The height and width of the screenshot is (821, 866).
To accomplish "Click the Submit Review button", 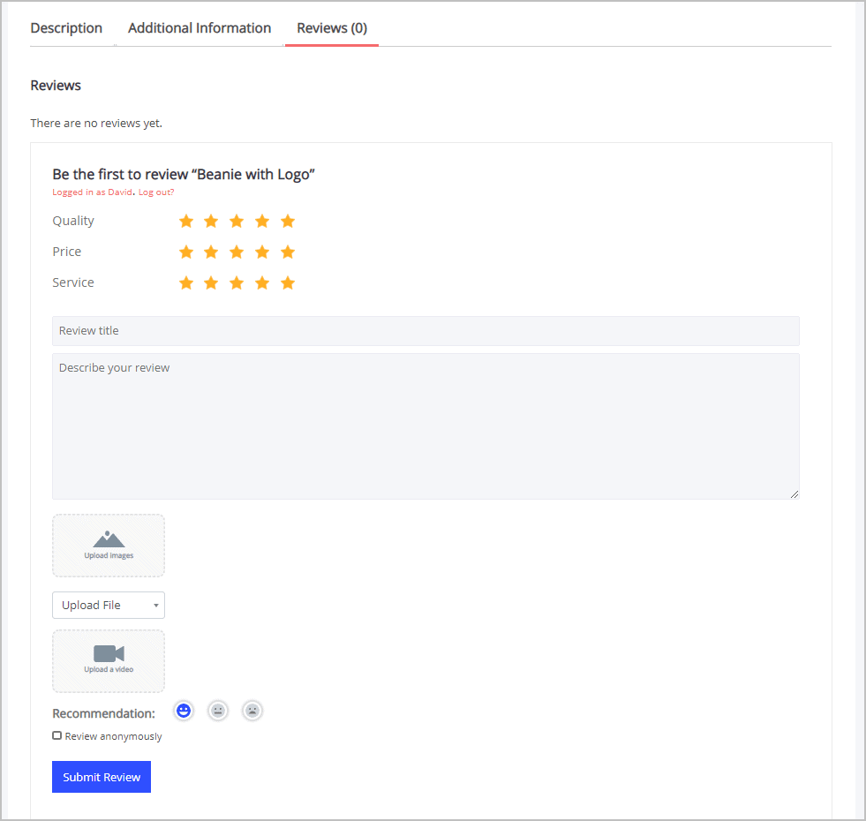I will pos(101,776).
